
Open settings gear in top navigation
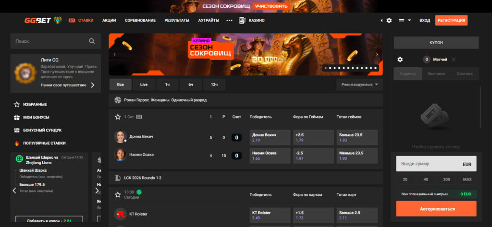[x=389, y=20]
